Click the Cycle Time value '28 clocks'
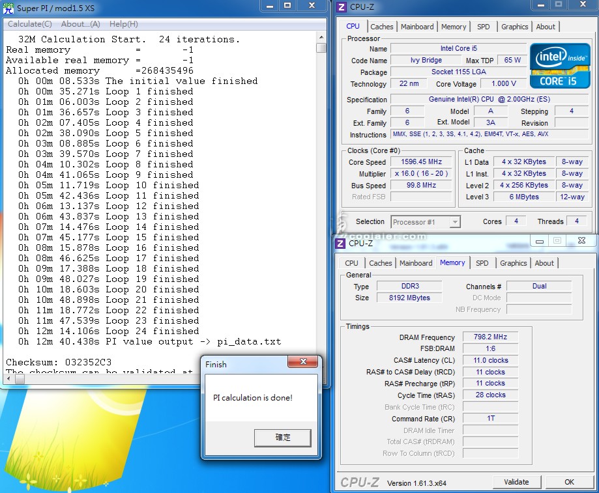 pos(490,395)
